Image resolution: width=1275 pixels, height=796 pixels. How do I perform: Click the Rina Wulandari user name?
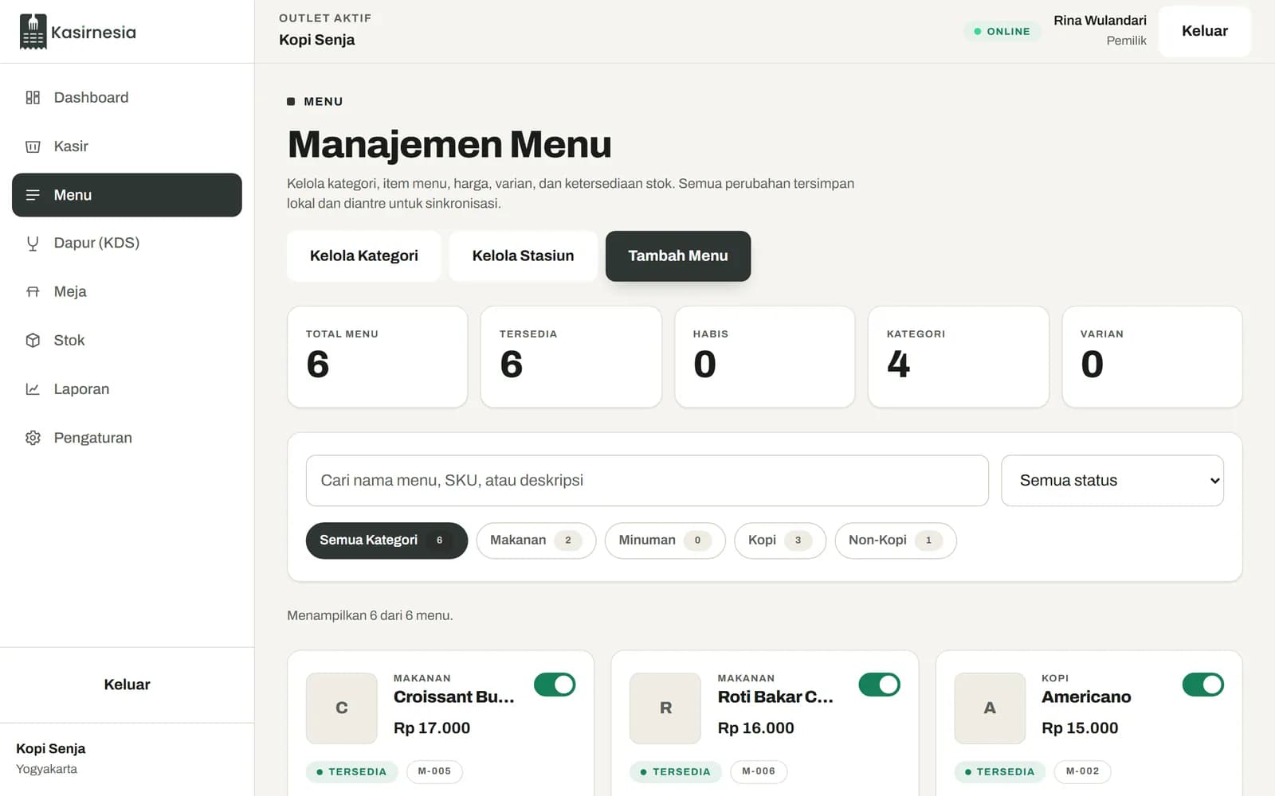coord(1100,21)
